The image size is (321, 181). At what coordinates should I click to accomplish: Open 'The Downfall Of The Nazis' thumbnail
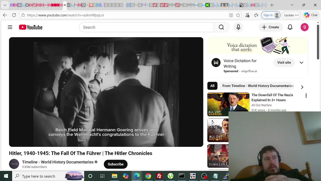228,104
